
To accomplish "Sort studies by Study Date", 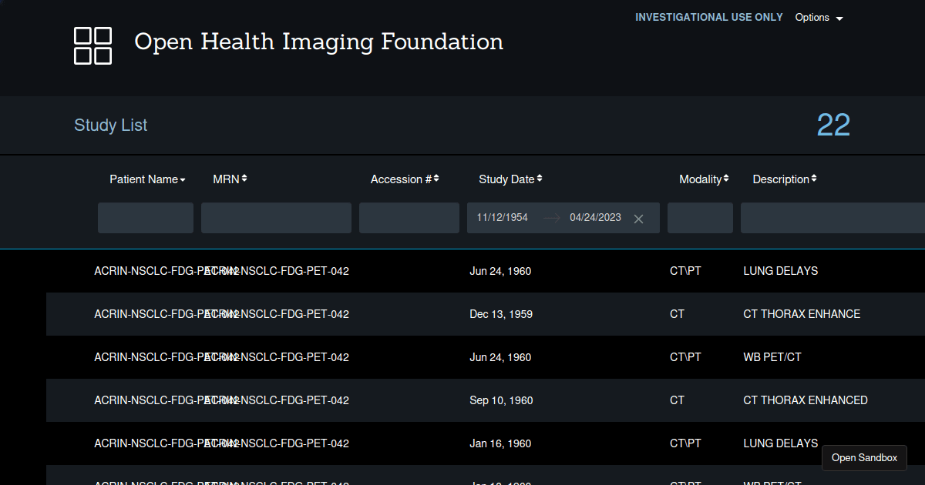I will point(510,179).
